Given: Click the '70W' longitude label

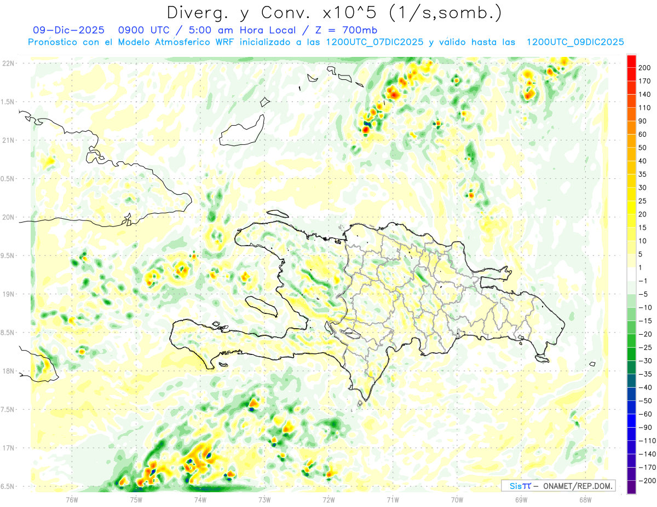Looking at the screenshot, I should 457,500.
